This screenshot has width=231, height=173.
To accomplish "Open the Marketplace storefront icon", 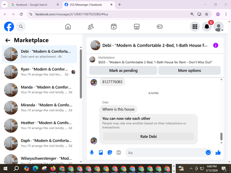I will (x=137, y=27).
